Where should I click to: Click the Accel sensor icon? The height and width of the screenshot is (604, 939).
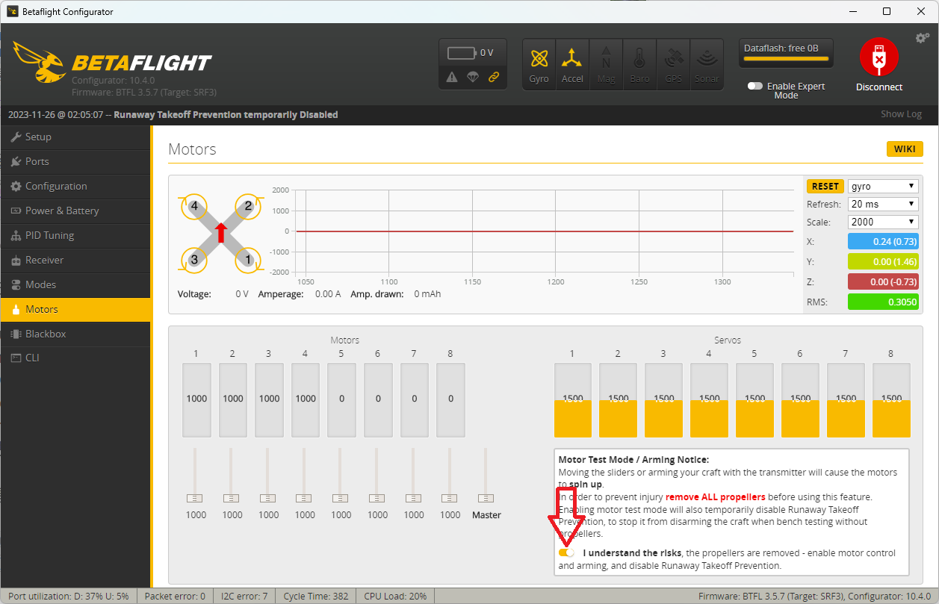coord(572,64)
